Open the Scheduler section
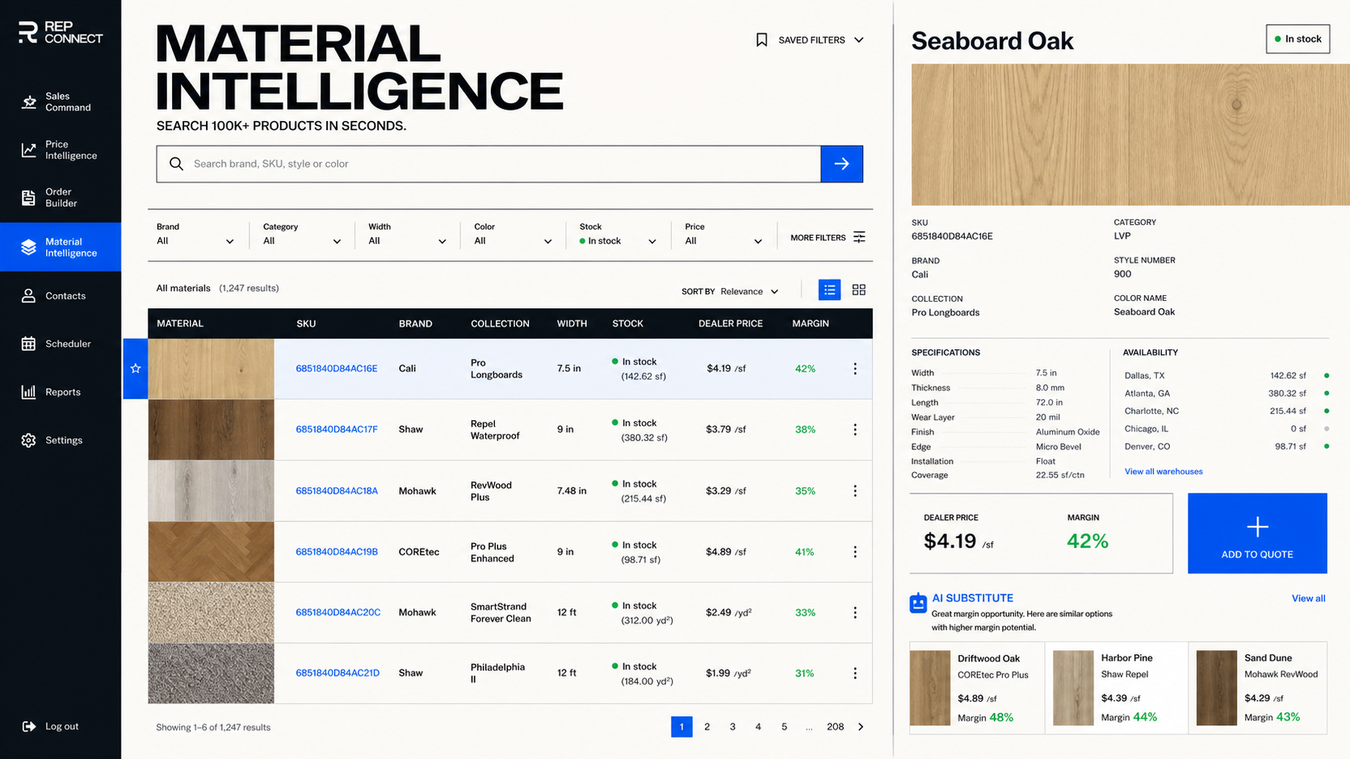 click(x=61, y=344)
